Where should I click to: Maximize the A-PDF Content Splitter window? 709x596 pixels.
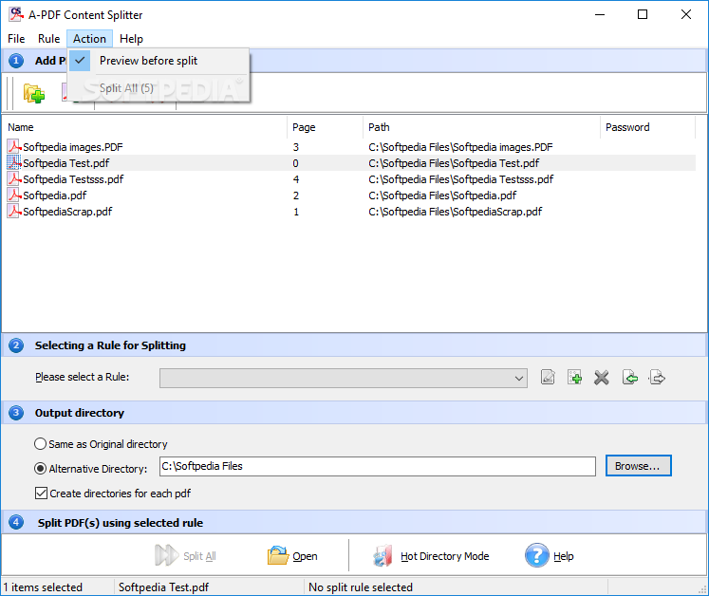(642, 14)
